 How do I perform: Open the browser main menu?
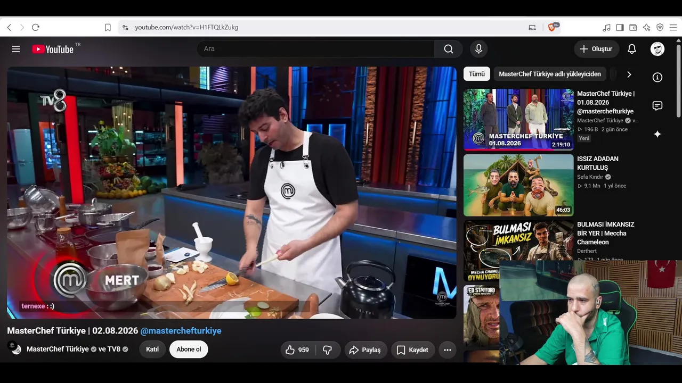pos(673,27)
